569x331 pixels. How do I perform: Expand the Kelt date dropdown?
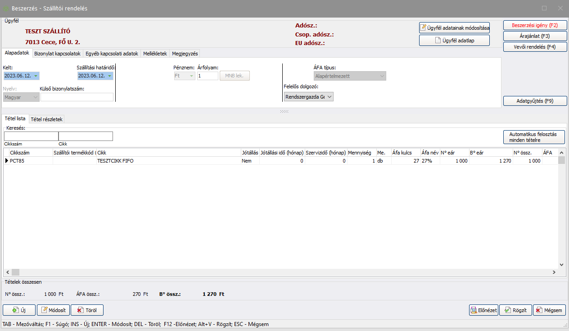click(36, 76)
